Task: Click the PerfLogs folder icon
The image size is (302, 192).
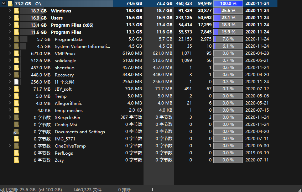Action: (x=16, y=153)
